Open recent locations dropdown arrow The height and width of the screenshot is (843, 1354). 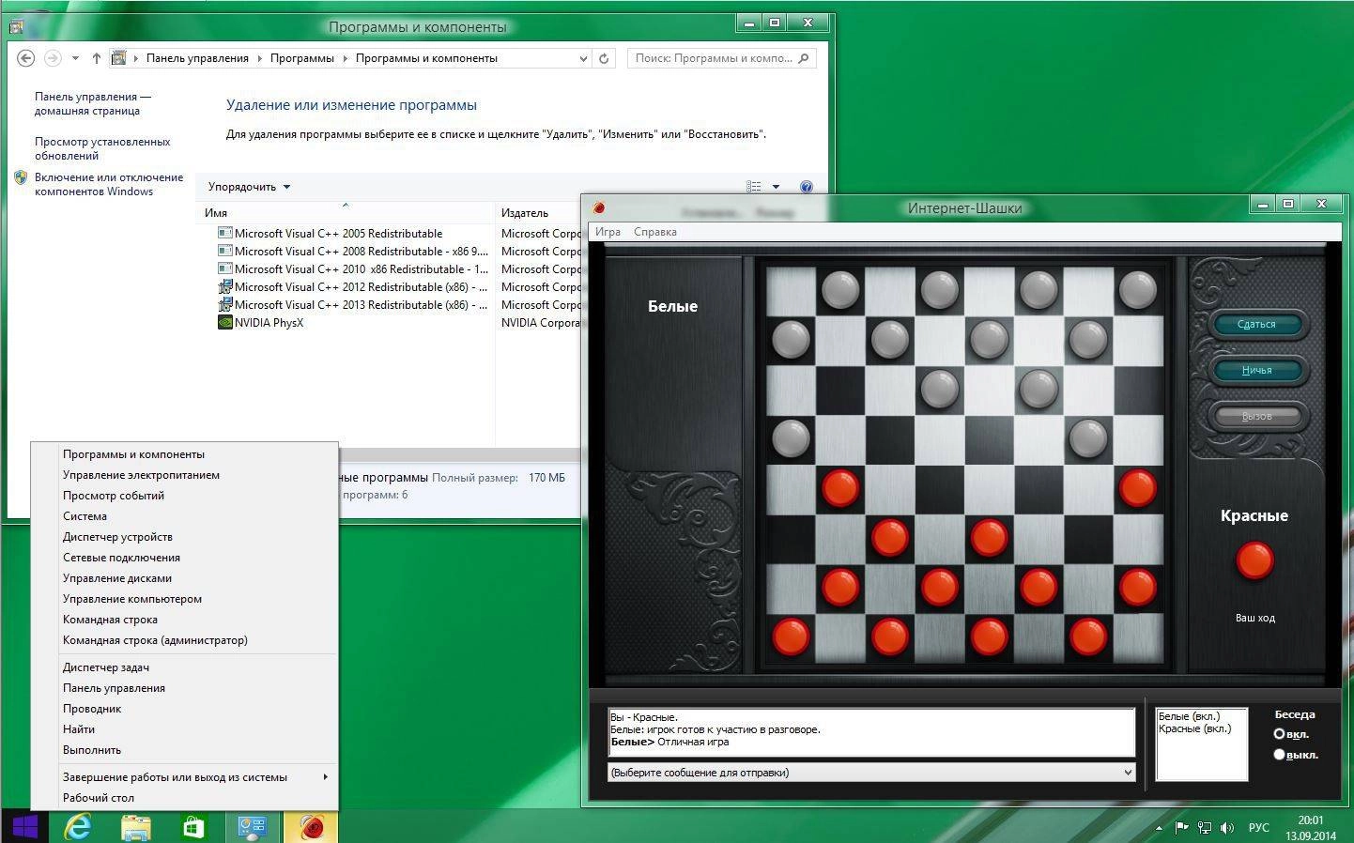75,58
